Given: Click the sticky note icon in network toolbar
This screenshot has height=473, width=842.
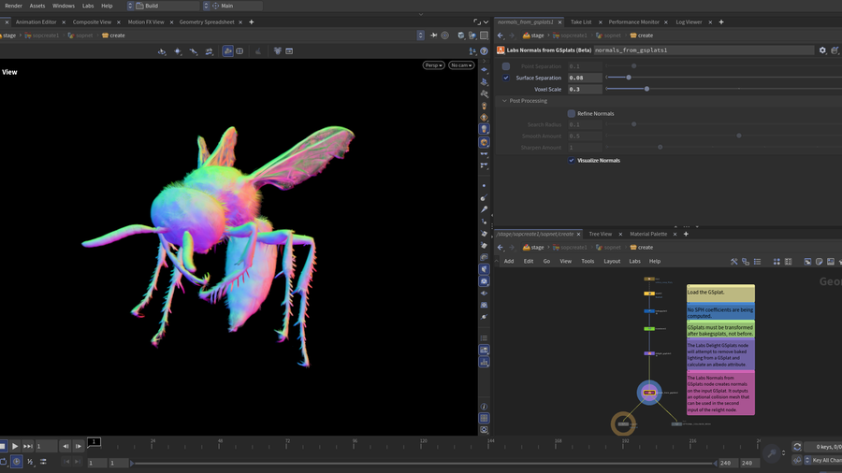Looking at the screenshot, I should click(x=819, y=262).
